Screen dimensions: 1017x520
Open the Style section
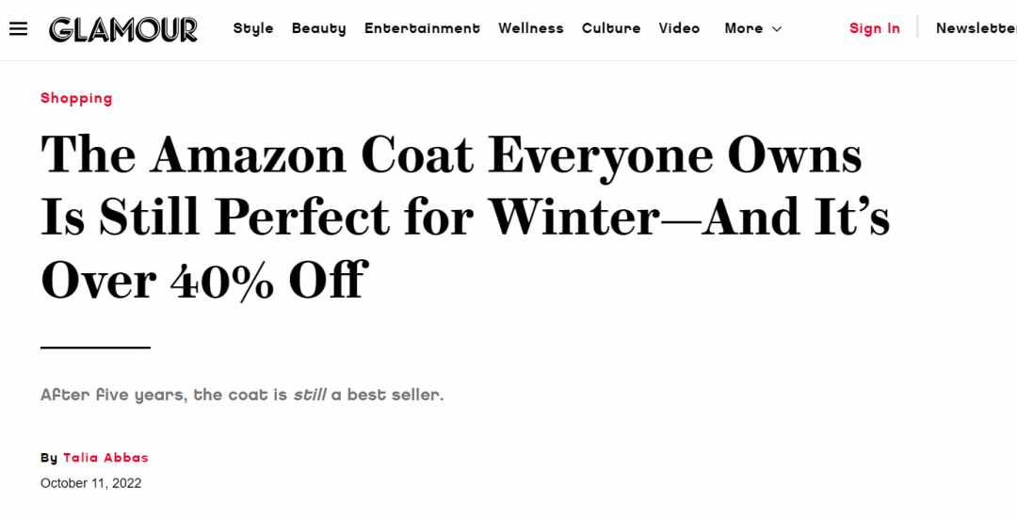pos(253,28)
